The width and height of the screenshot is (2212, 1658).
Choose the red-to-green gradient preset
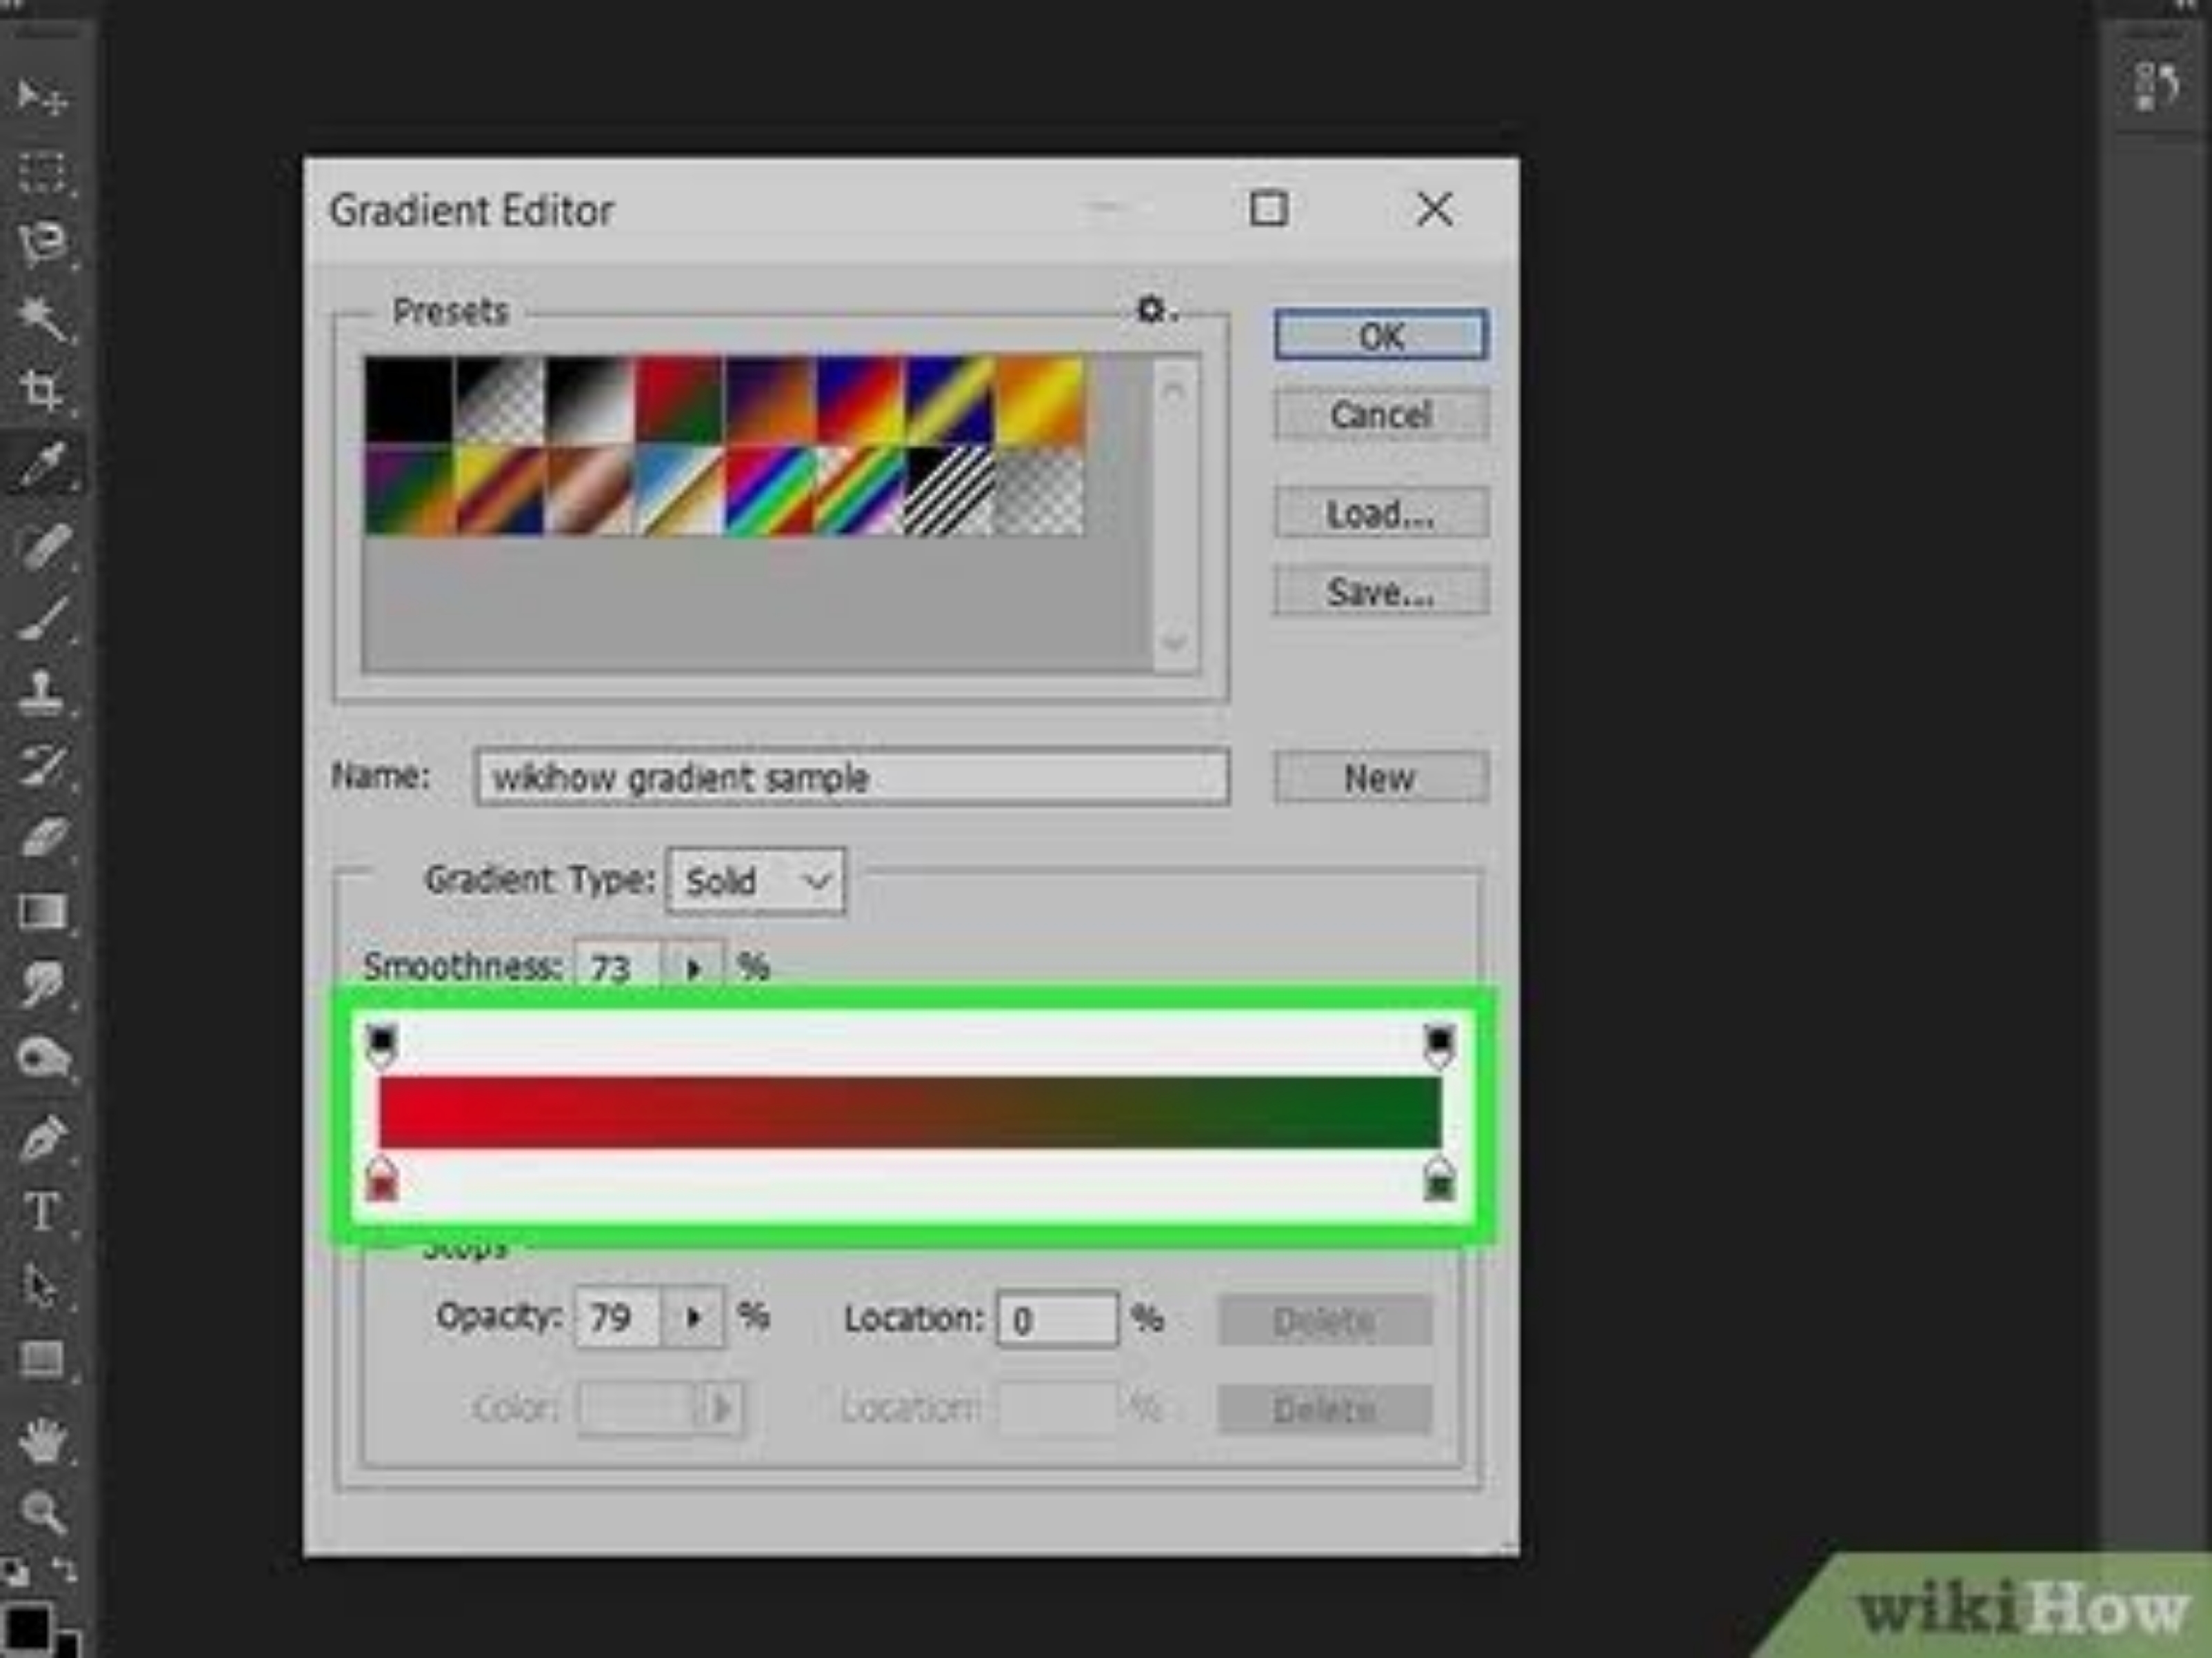pos(679,400)
